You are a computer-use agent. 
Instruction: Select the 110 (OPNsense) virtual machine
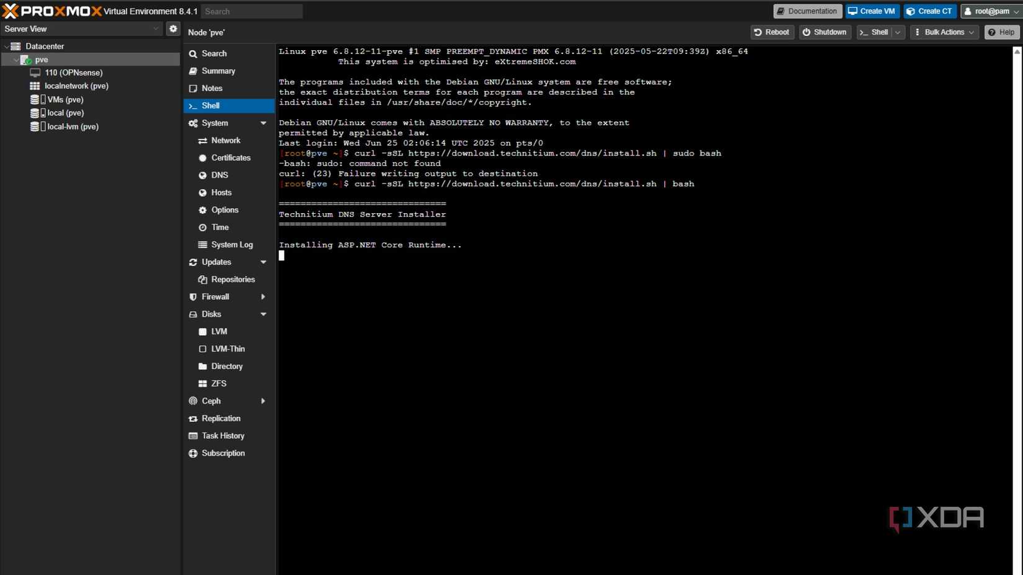[74, 72]
